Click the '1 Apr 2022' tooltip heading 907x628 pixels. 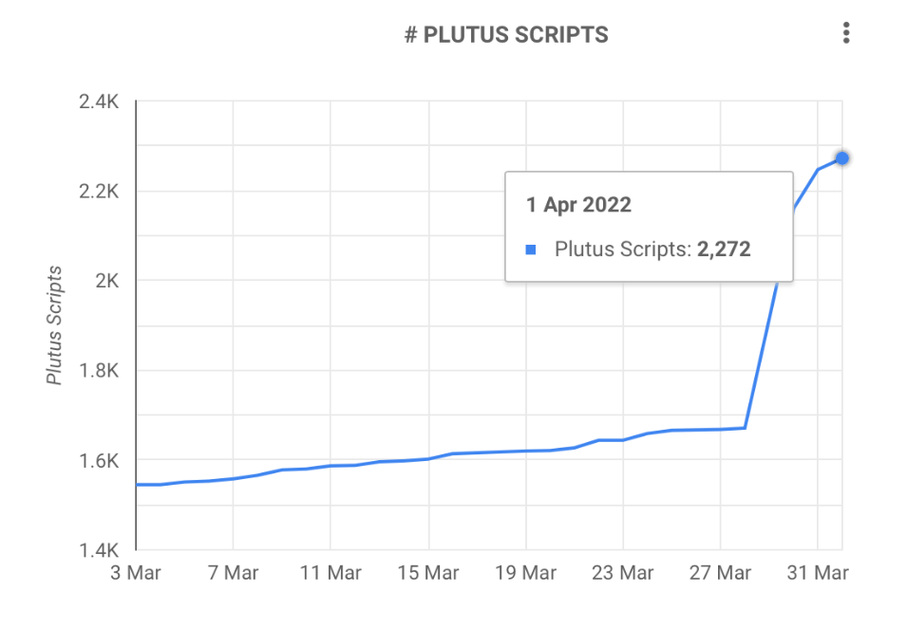(x=579, y=204)
